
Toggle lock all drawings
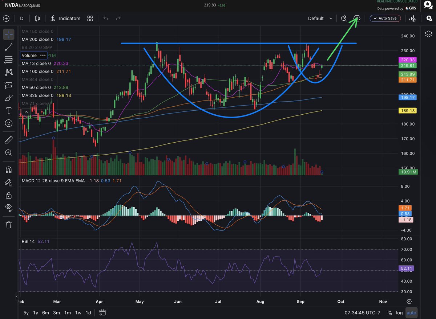(x=9, y=195)
